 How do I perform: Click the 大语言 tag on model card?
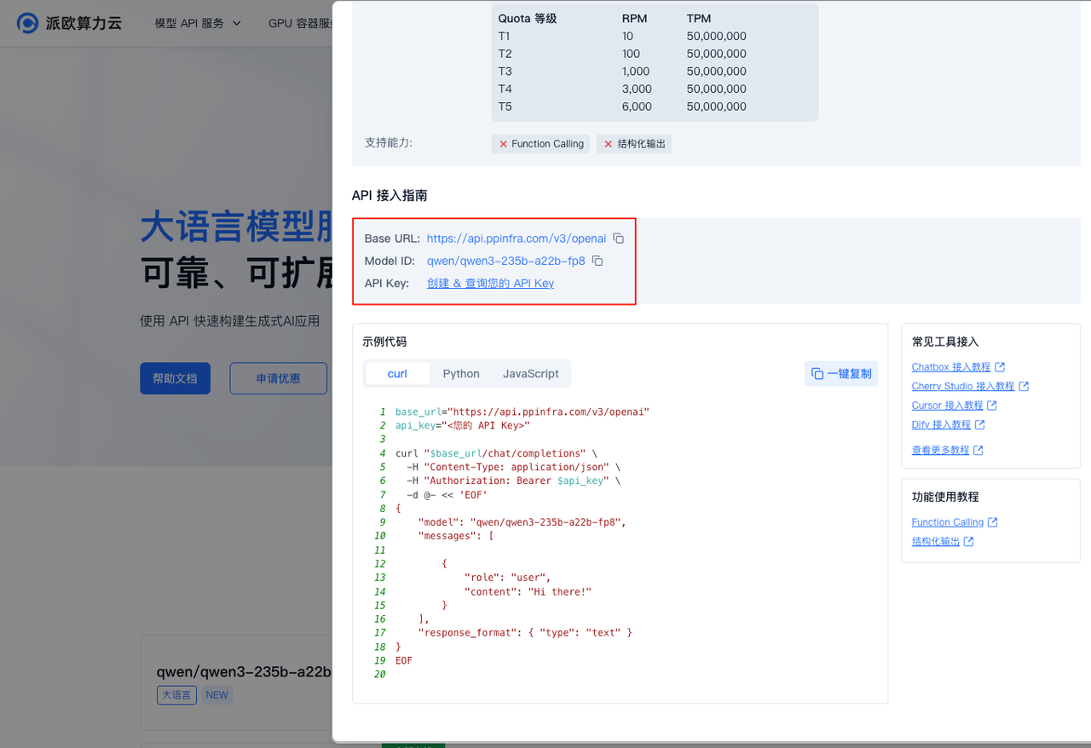[x=176, y=695]
